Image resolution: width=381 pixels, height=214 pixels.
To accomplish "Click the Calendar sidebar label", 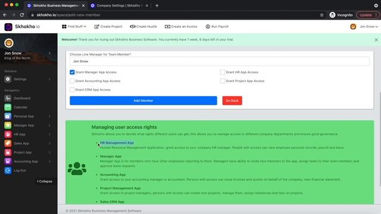I will pyautogui.click(x=20, y=107).
